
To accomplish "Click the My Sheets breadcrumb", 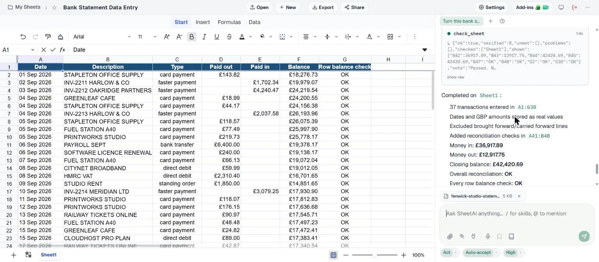I will (x=24, y=7).
